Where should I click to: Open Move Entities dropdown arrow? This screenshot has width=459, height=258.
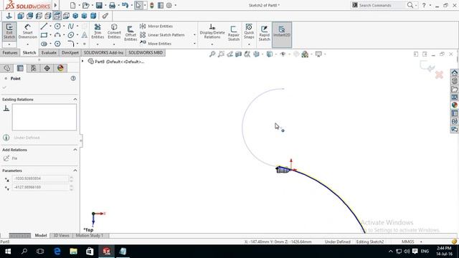(194, 44)
